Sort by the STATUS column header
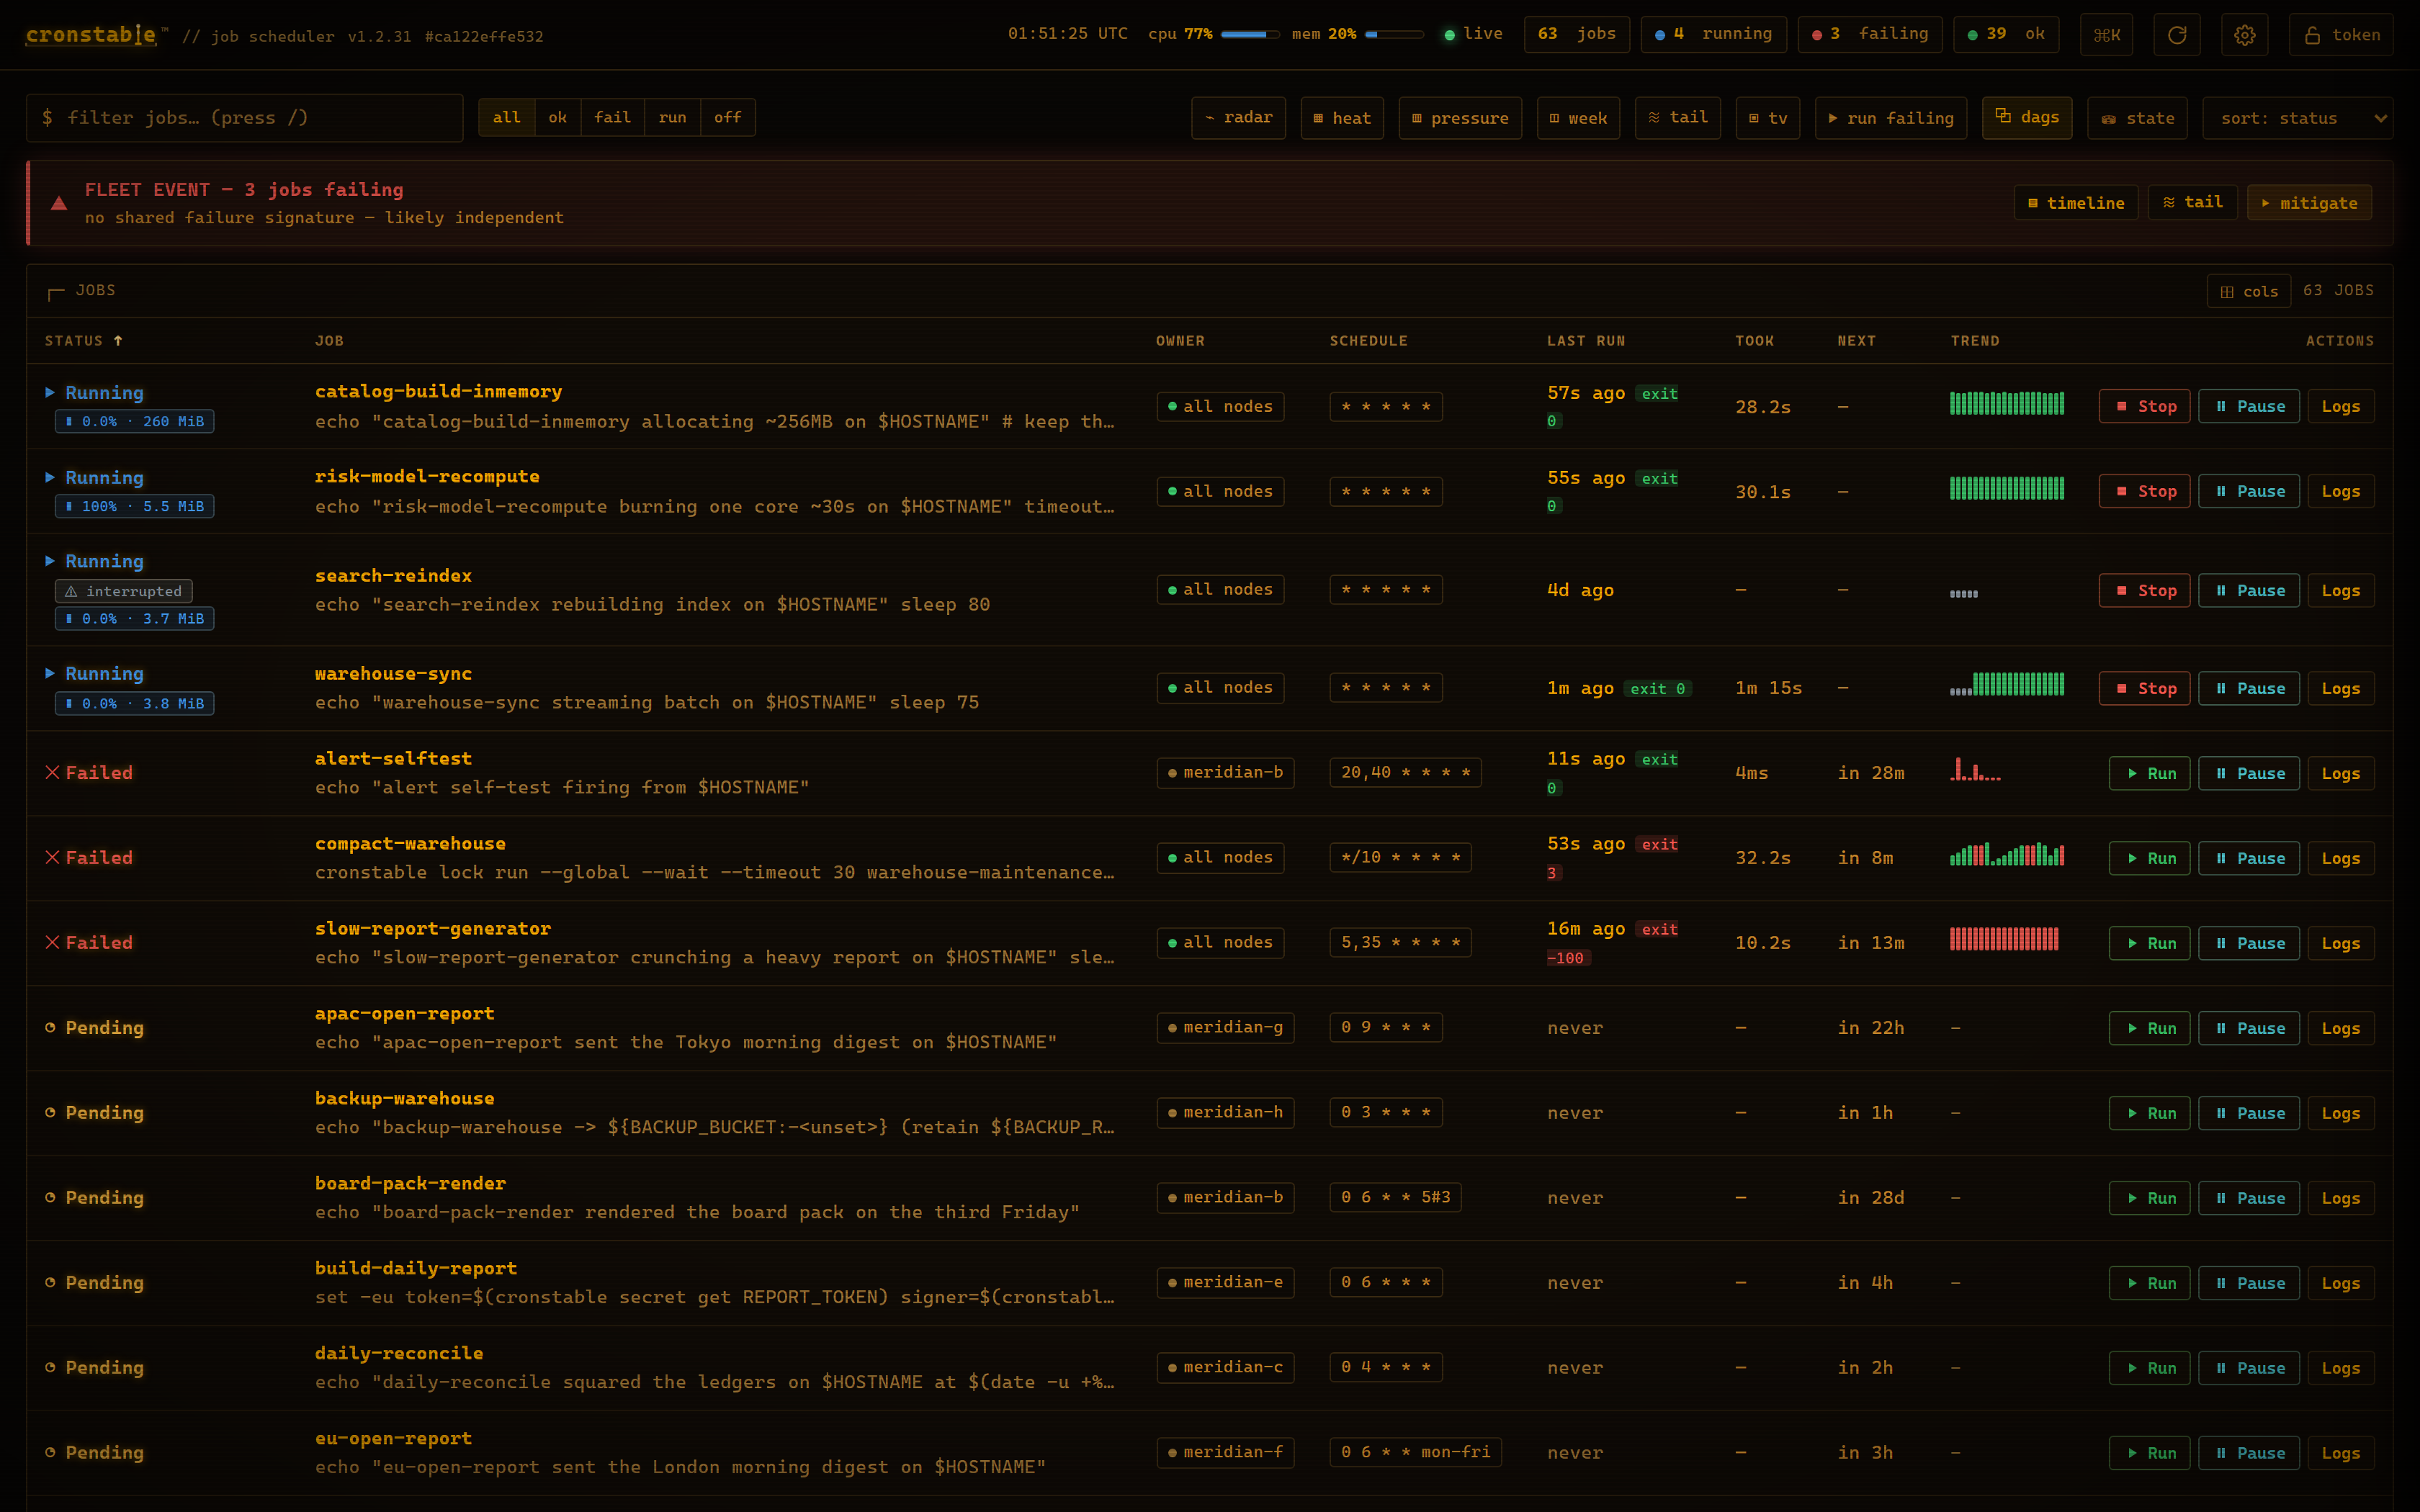Screen dimensions: 2420x1512 pos(84,341)
